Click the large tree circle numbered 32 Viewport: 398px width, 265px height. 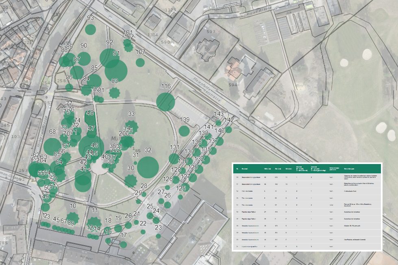point(148,167)
